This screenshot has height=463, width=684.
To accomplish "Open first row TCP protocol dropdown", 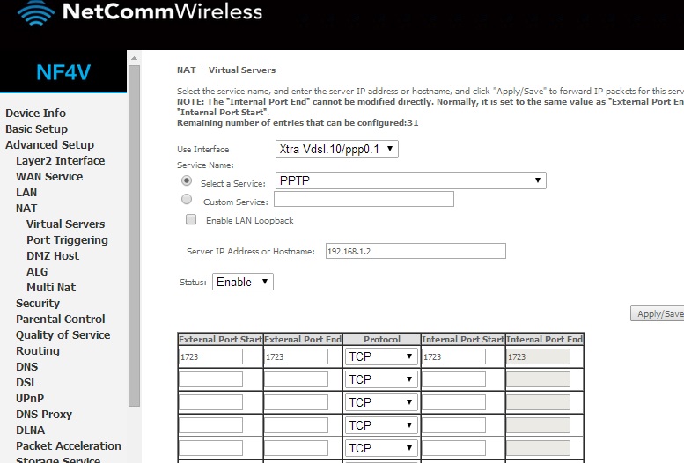I will pos(380,356).
